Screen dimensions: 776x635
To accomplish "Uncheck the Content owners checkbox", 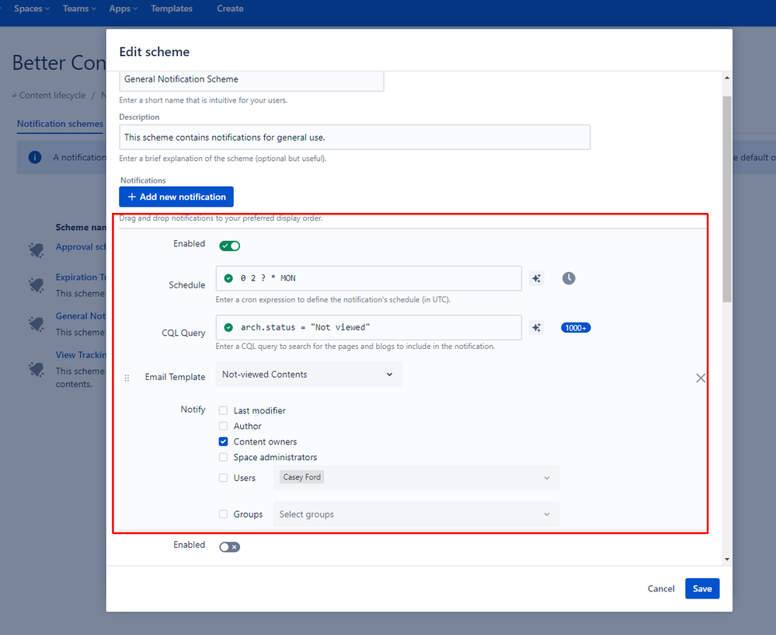I will (x=224, y=441).
